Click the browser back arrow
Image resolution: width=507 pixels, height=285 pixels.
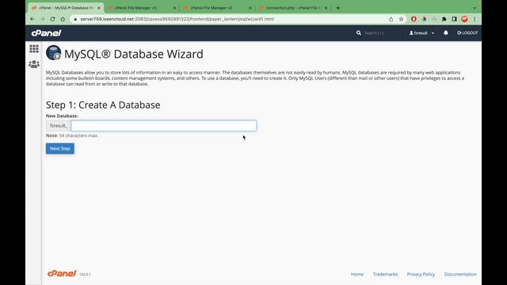[32, 19]
